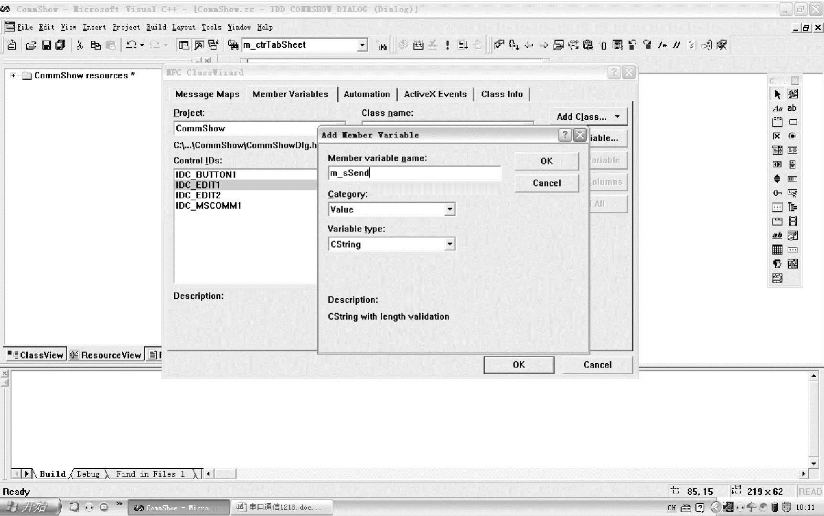Viewport: 824px width, 516px height.
Task: Click the Member variable name field
Action: (x=415, y=173)
